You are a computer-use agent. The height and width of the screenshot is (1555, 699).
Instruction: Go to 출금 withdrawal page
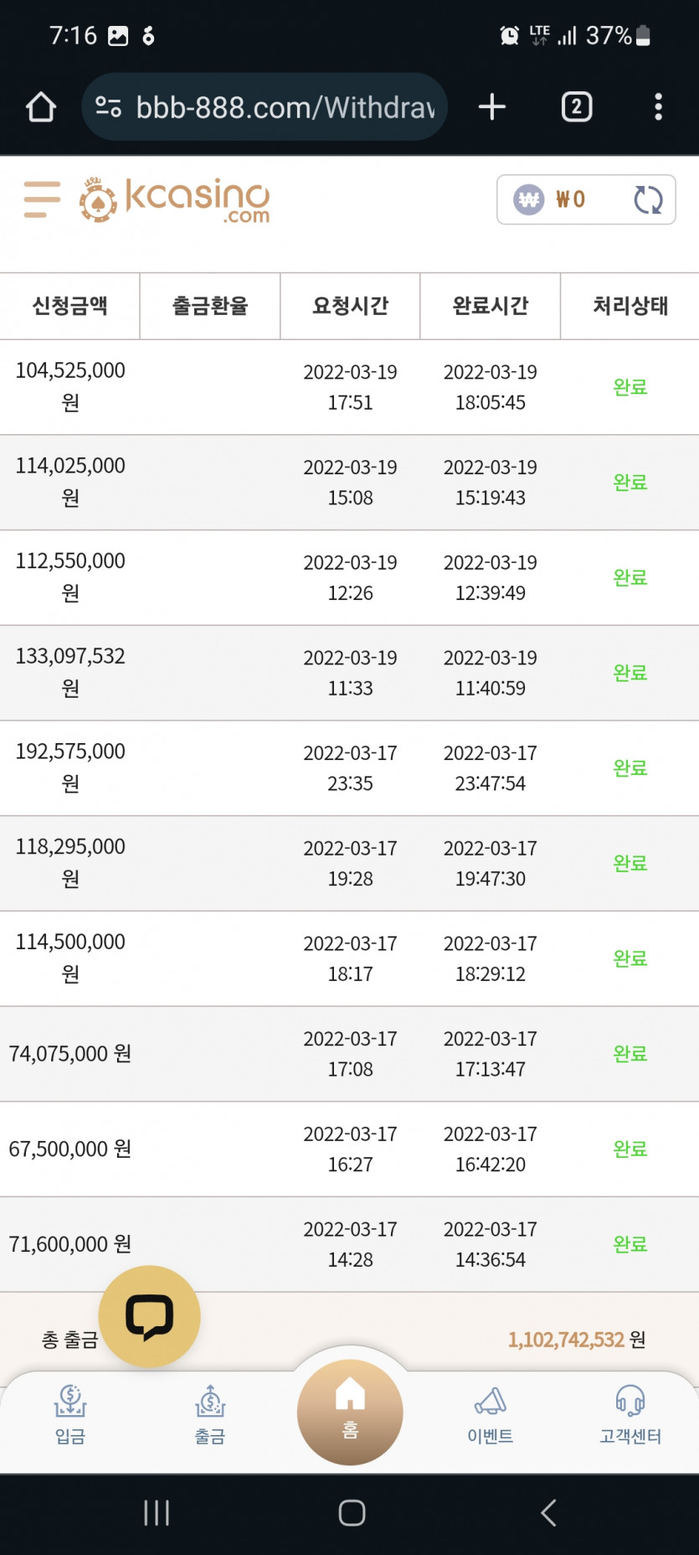pos(210,1414)
